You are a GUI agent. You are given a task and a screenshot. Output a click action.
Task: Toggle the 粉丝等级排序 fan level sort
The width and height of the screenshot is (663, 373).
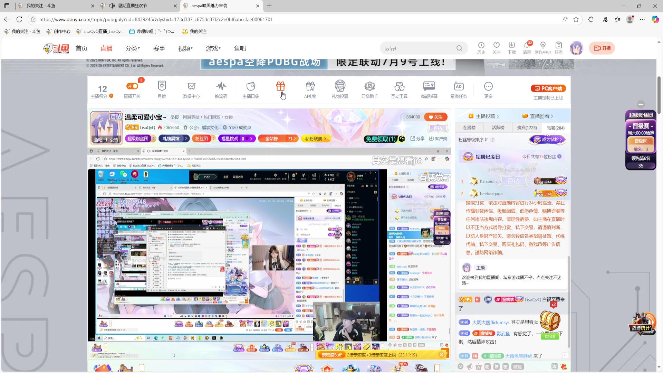point(473,140)
